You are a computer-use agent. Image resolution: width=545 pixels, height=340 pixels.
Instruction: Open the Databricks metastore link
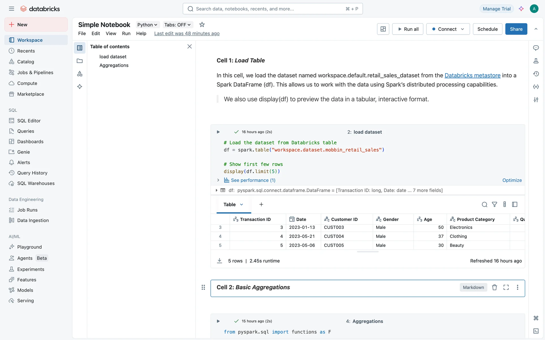(x=472, y=75)
